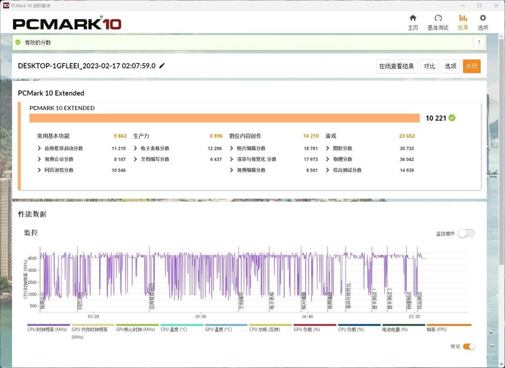The width and height of the screenshot is (505, 368).
Task: Select the GPU 温度 (°C) legend swatch
Action: (226, 325)
